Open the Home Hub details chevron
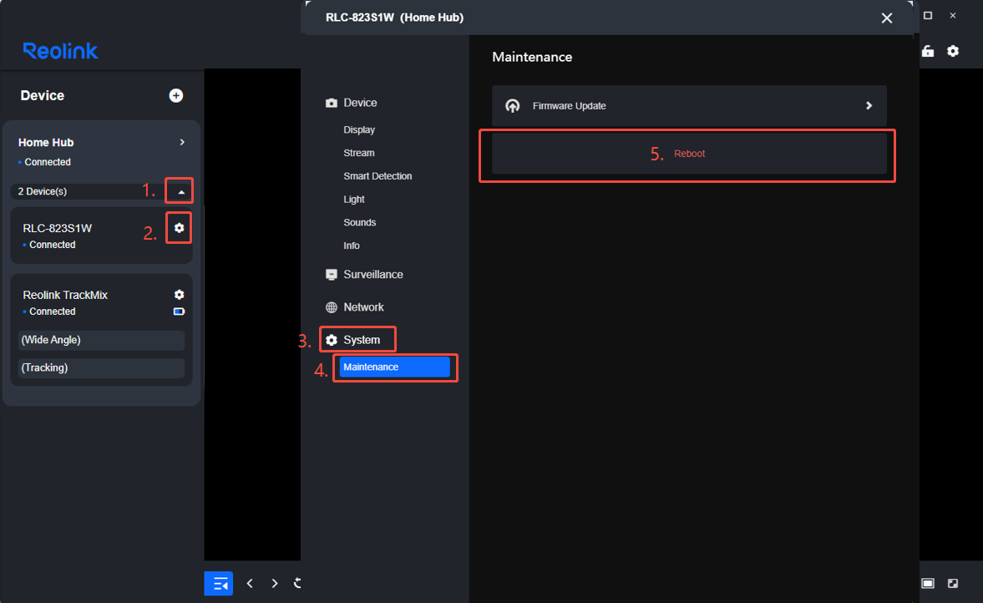 (x=182, y=142)
